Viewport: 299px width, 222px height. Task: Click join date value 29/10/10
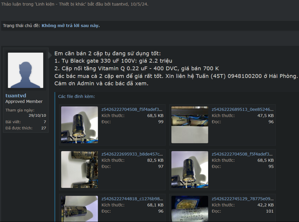(x=37, y=115)
